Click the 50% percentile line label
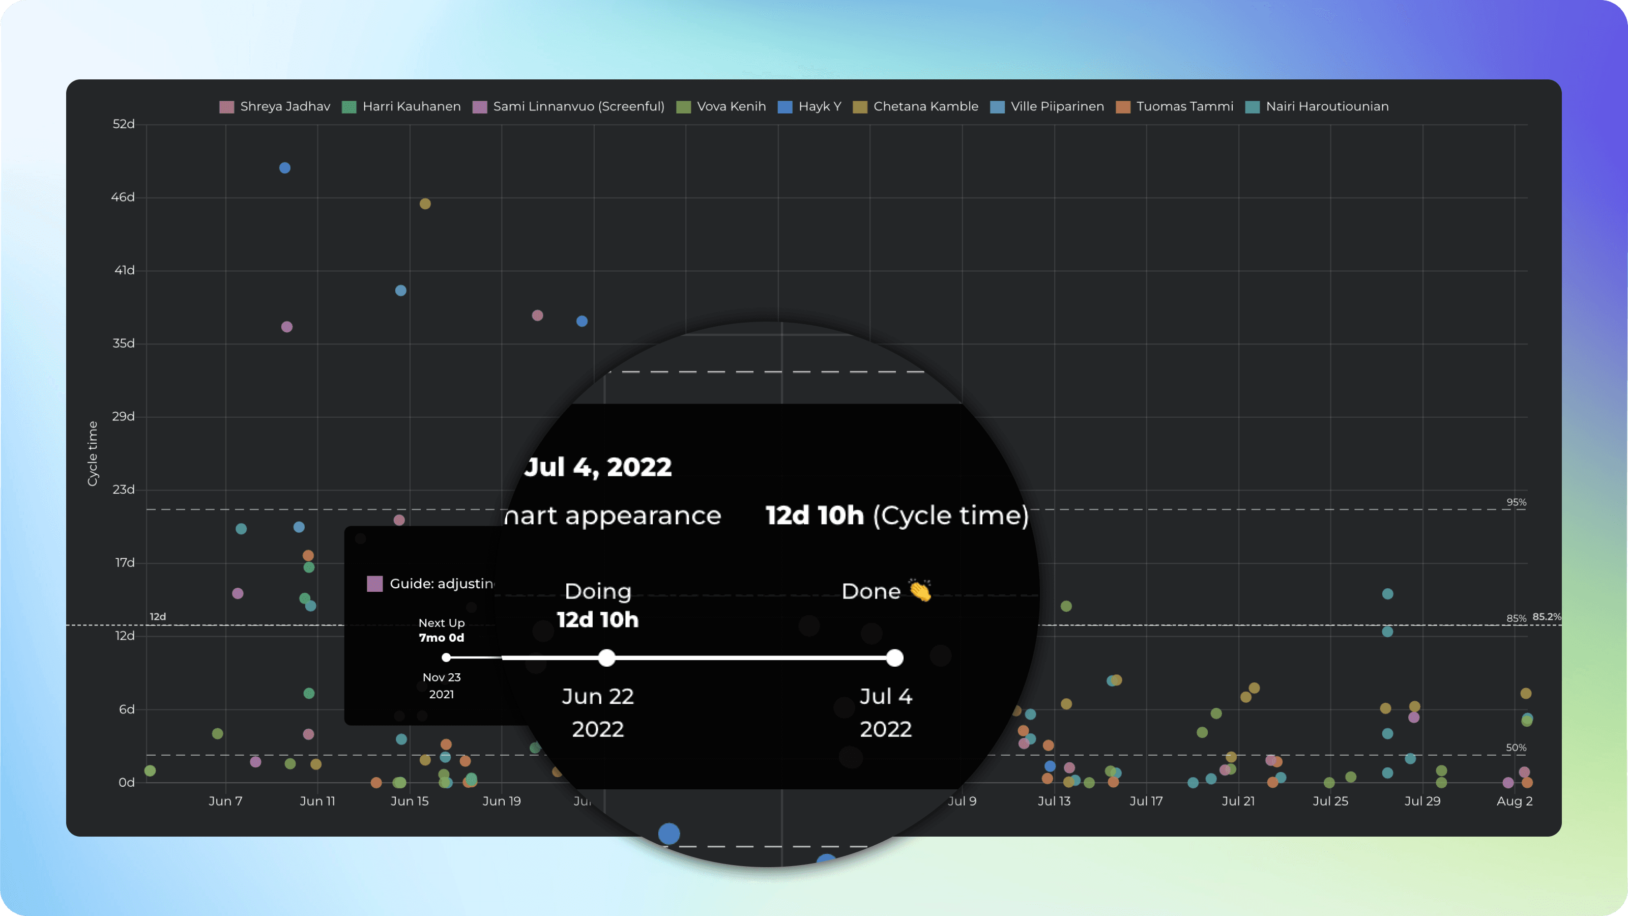Image resolution: width=1628 pixels, height=916 pixels. click(x=1516, y=748)
